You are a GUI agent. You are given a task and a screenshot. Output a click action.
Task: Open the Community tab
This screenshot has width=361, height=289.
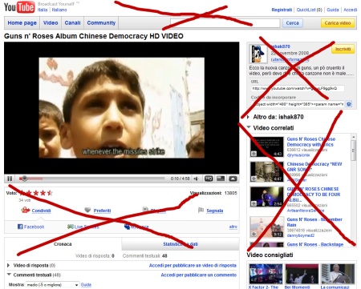coord(101,23)
